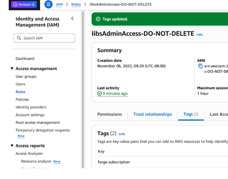This screenshot has width=228, height=179.
Task: Open Account settings page
Action: (30, 115)
